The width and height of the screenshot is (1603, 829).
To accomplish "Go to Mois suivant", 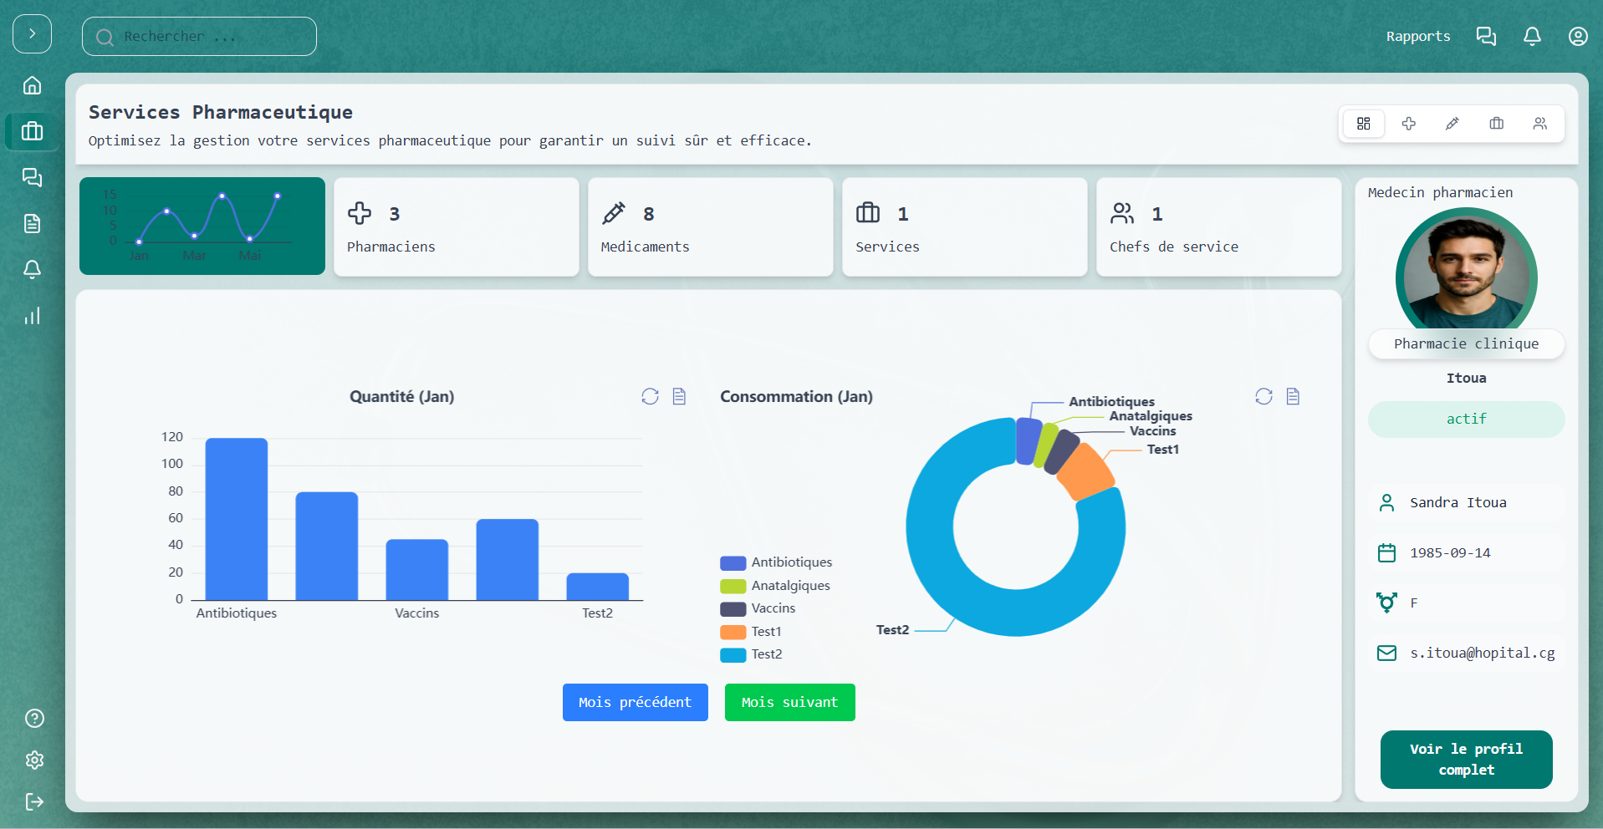I will coord(790,702).
